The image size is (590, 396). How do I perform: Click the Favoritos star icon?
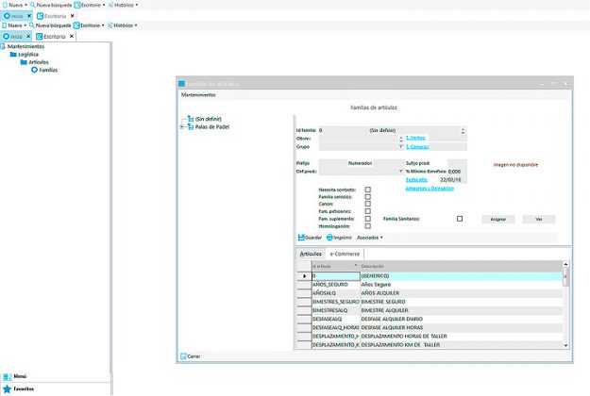click(x=7, y=388)
